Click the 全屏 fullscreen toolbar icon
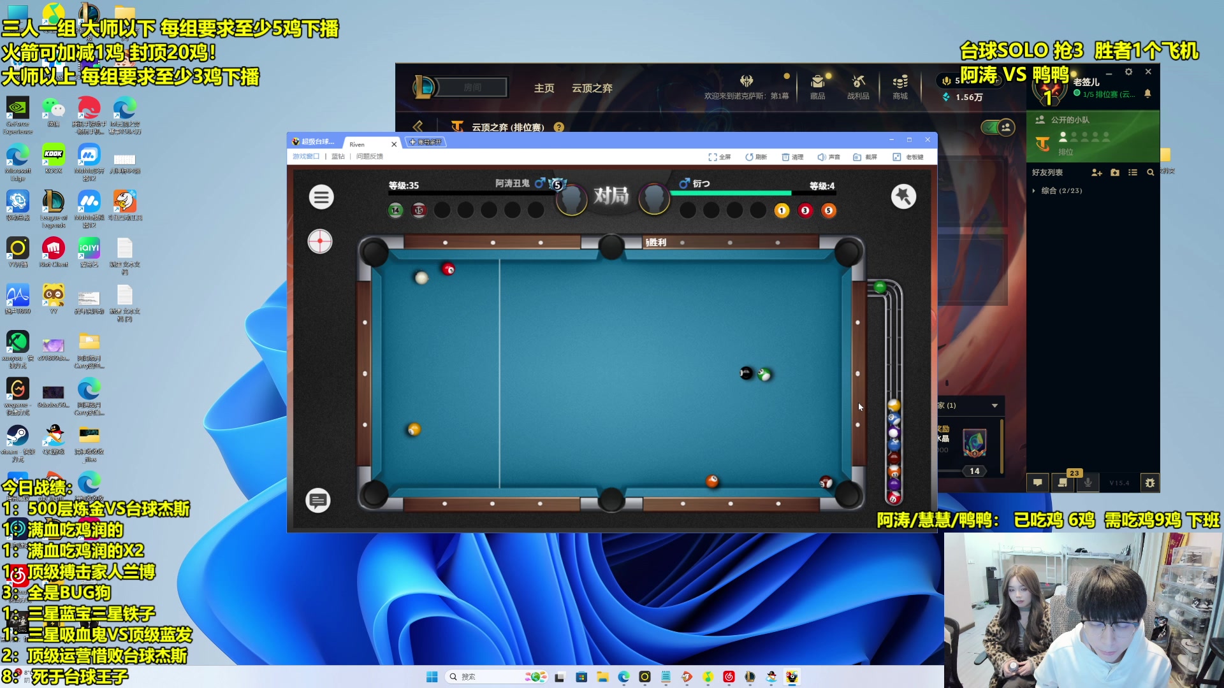Viewport: 1224px width, 688px height. point(720,157)
